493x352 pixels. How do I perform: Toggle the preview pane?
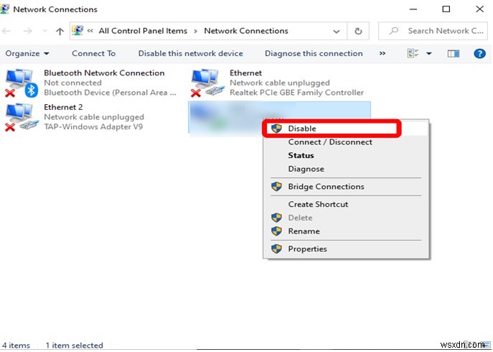click(453, 54)
